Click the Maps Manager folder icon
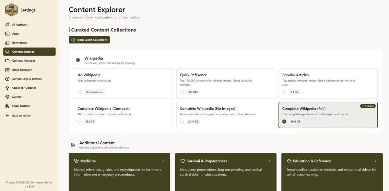389x191 pixels. (x=7, y=70)
